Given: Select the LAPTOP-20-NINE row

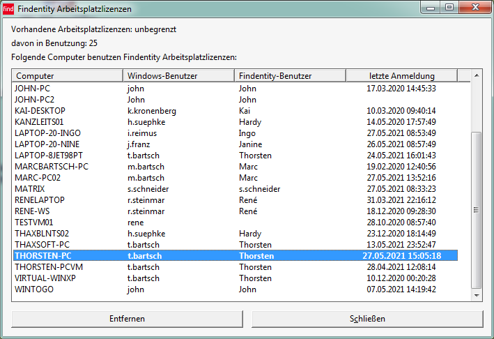Looking at the screenshot, I should point(236,144).
